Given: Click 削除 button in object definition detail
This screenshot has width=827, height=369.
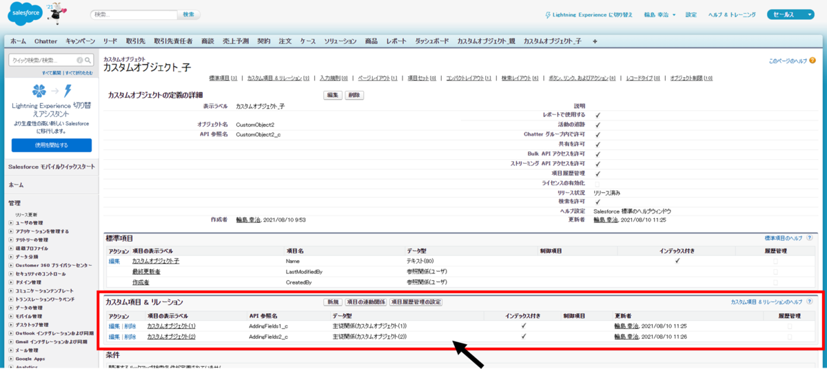Looking at the screenshot, I should (x=354, y=95).
